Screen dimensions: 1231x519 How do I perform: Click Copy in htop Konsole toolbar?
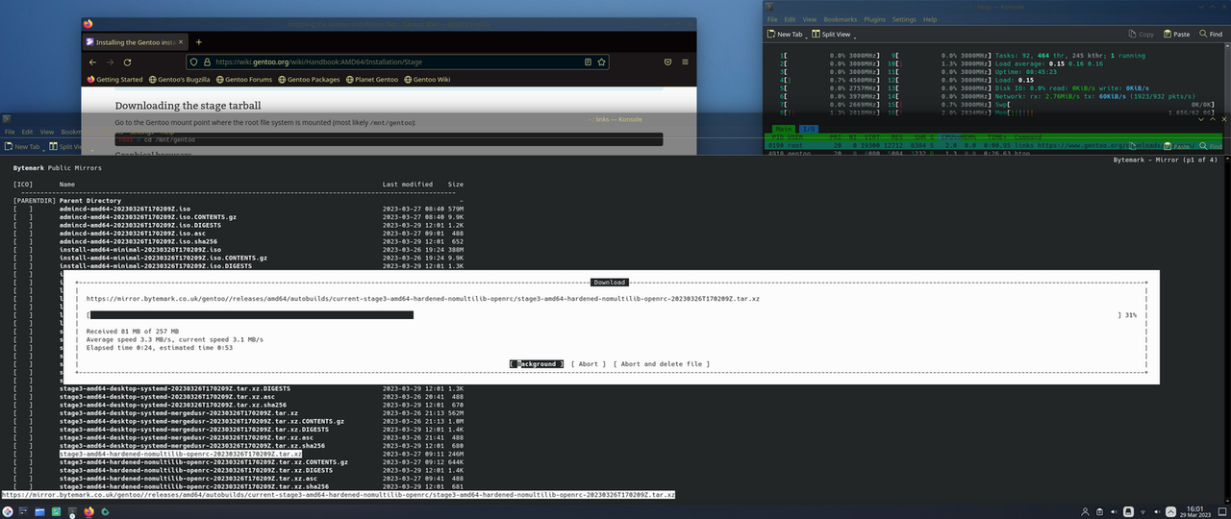(1141, 35)
